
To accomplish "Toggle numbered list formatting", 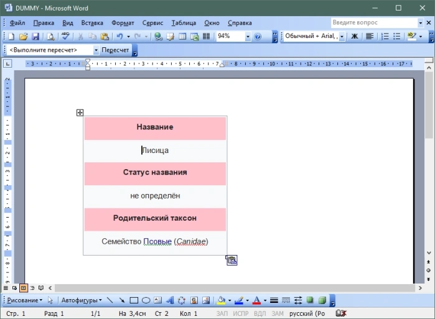I will pyautogui.click(x=385, y=36).
